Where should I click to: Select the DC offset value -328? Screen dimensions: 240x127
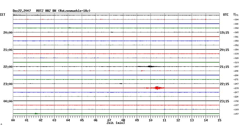pyautogui.click(x=236, y=58)
